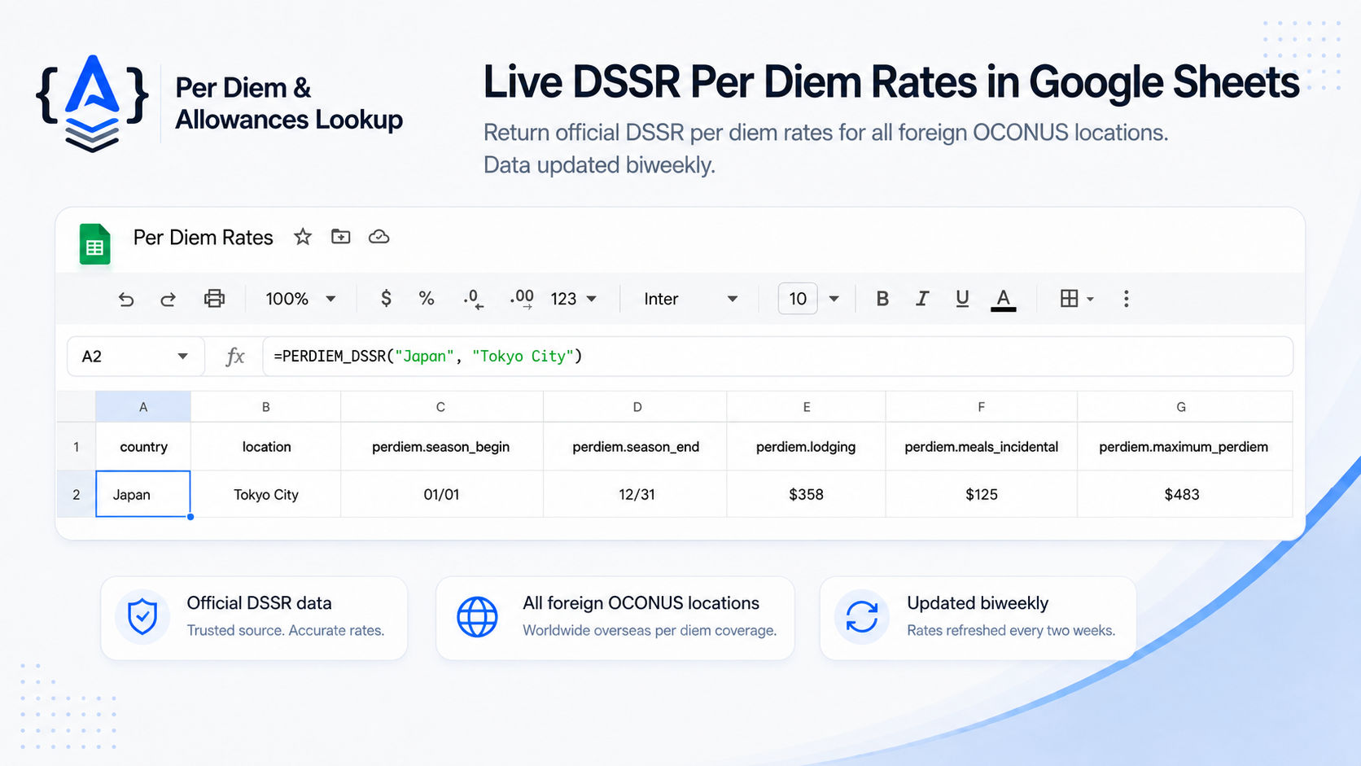The image size is (1361, 766).
Task: Click the "perdiem.meals_incidental" cell
Action: (982, 446)
